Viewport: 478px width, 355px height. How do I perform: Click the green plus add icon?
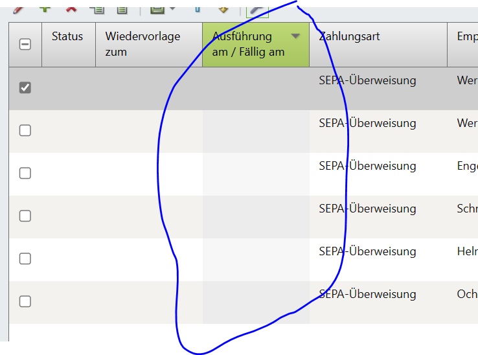coord(45,9)
